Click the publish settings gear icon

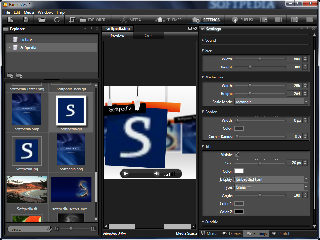[264, 20]
